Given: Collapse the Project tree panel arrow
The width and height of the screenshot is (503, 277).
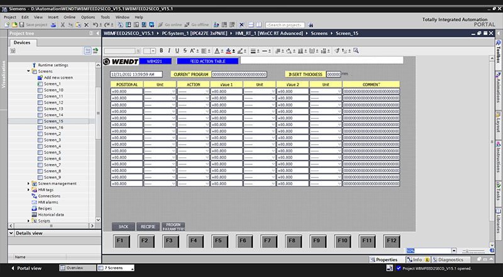Looking at the screenshot, I should pos(97,33).
